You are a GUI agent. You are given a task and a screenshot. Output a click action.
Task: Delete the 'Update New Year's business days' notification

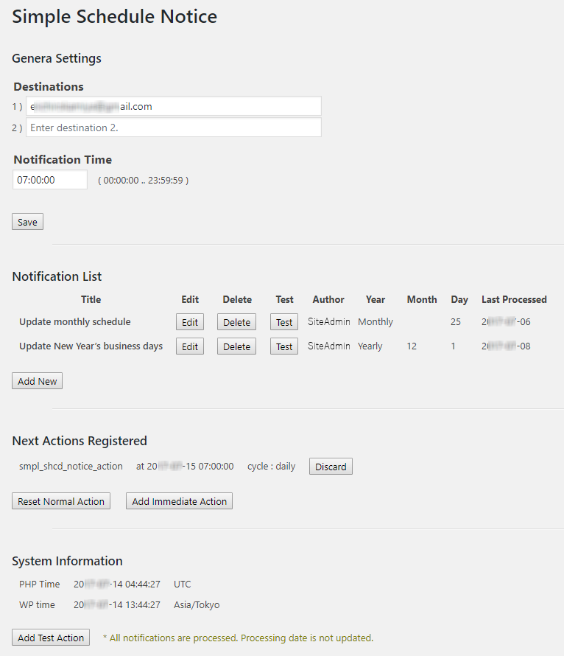tap(236, 346)
